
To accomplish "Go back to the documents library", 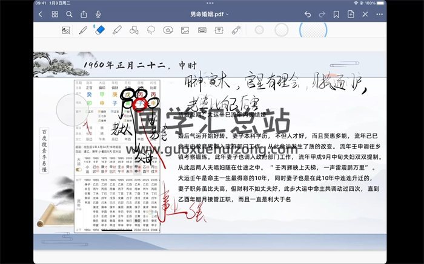I will tap(40, 14).
